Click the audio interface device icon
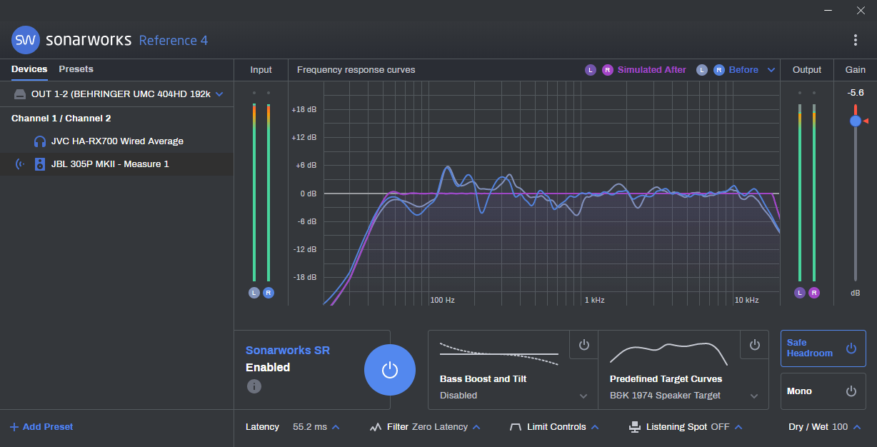 [20, 94]
